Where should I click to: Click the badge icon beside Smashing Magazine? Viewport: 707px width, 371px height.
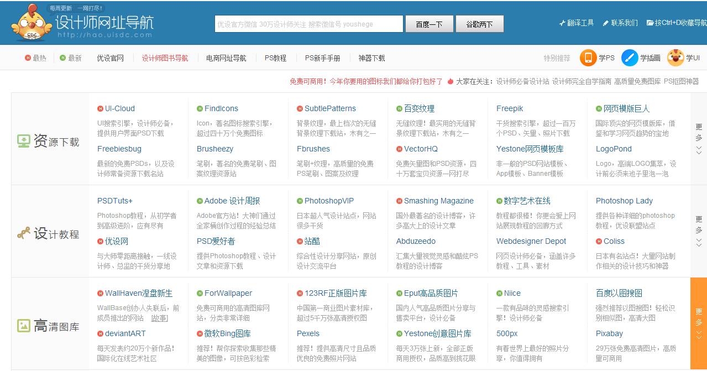point(399,201)
